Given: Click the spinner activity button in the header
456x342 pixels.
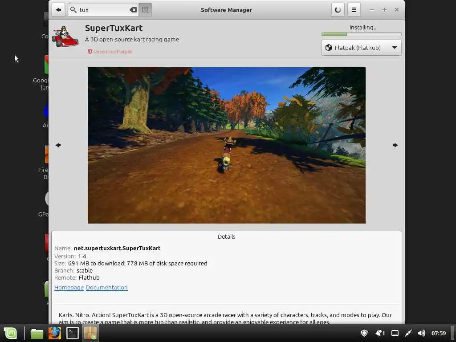Looking at the screenshot, I should (338, 10).
